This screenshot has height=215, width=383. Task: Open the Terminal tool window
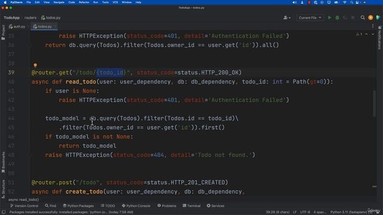point(191,205)
